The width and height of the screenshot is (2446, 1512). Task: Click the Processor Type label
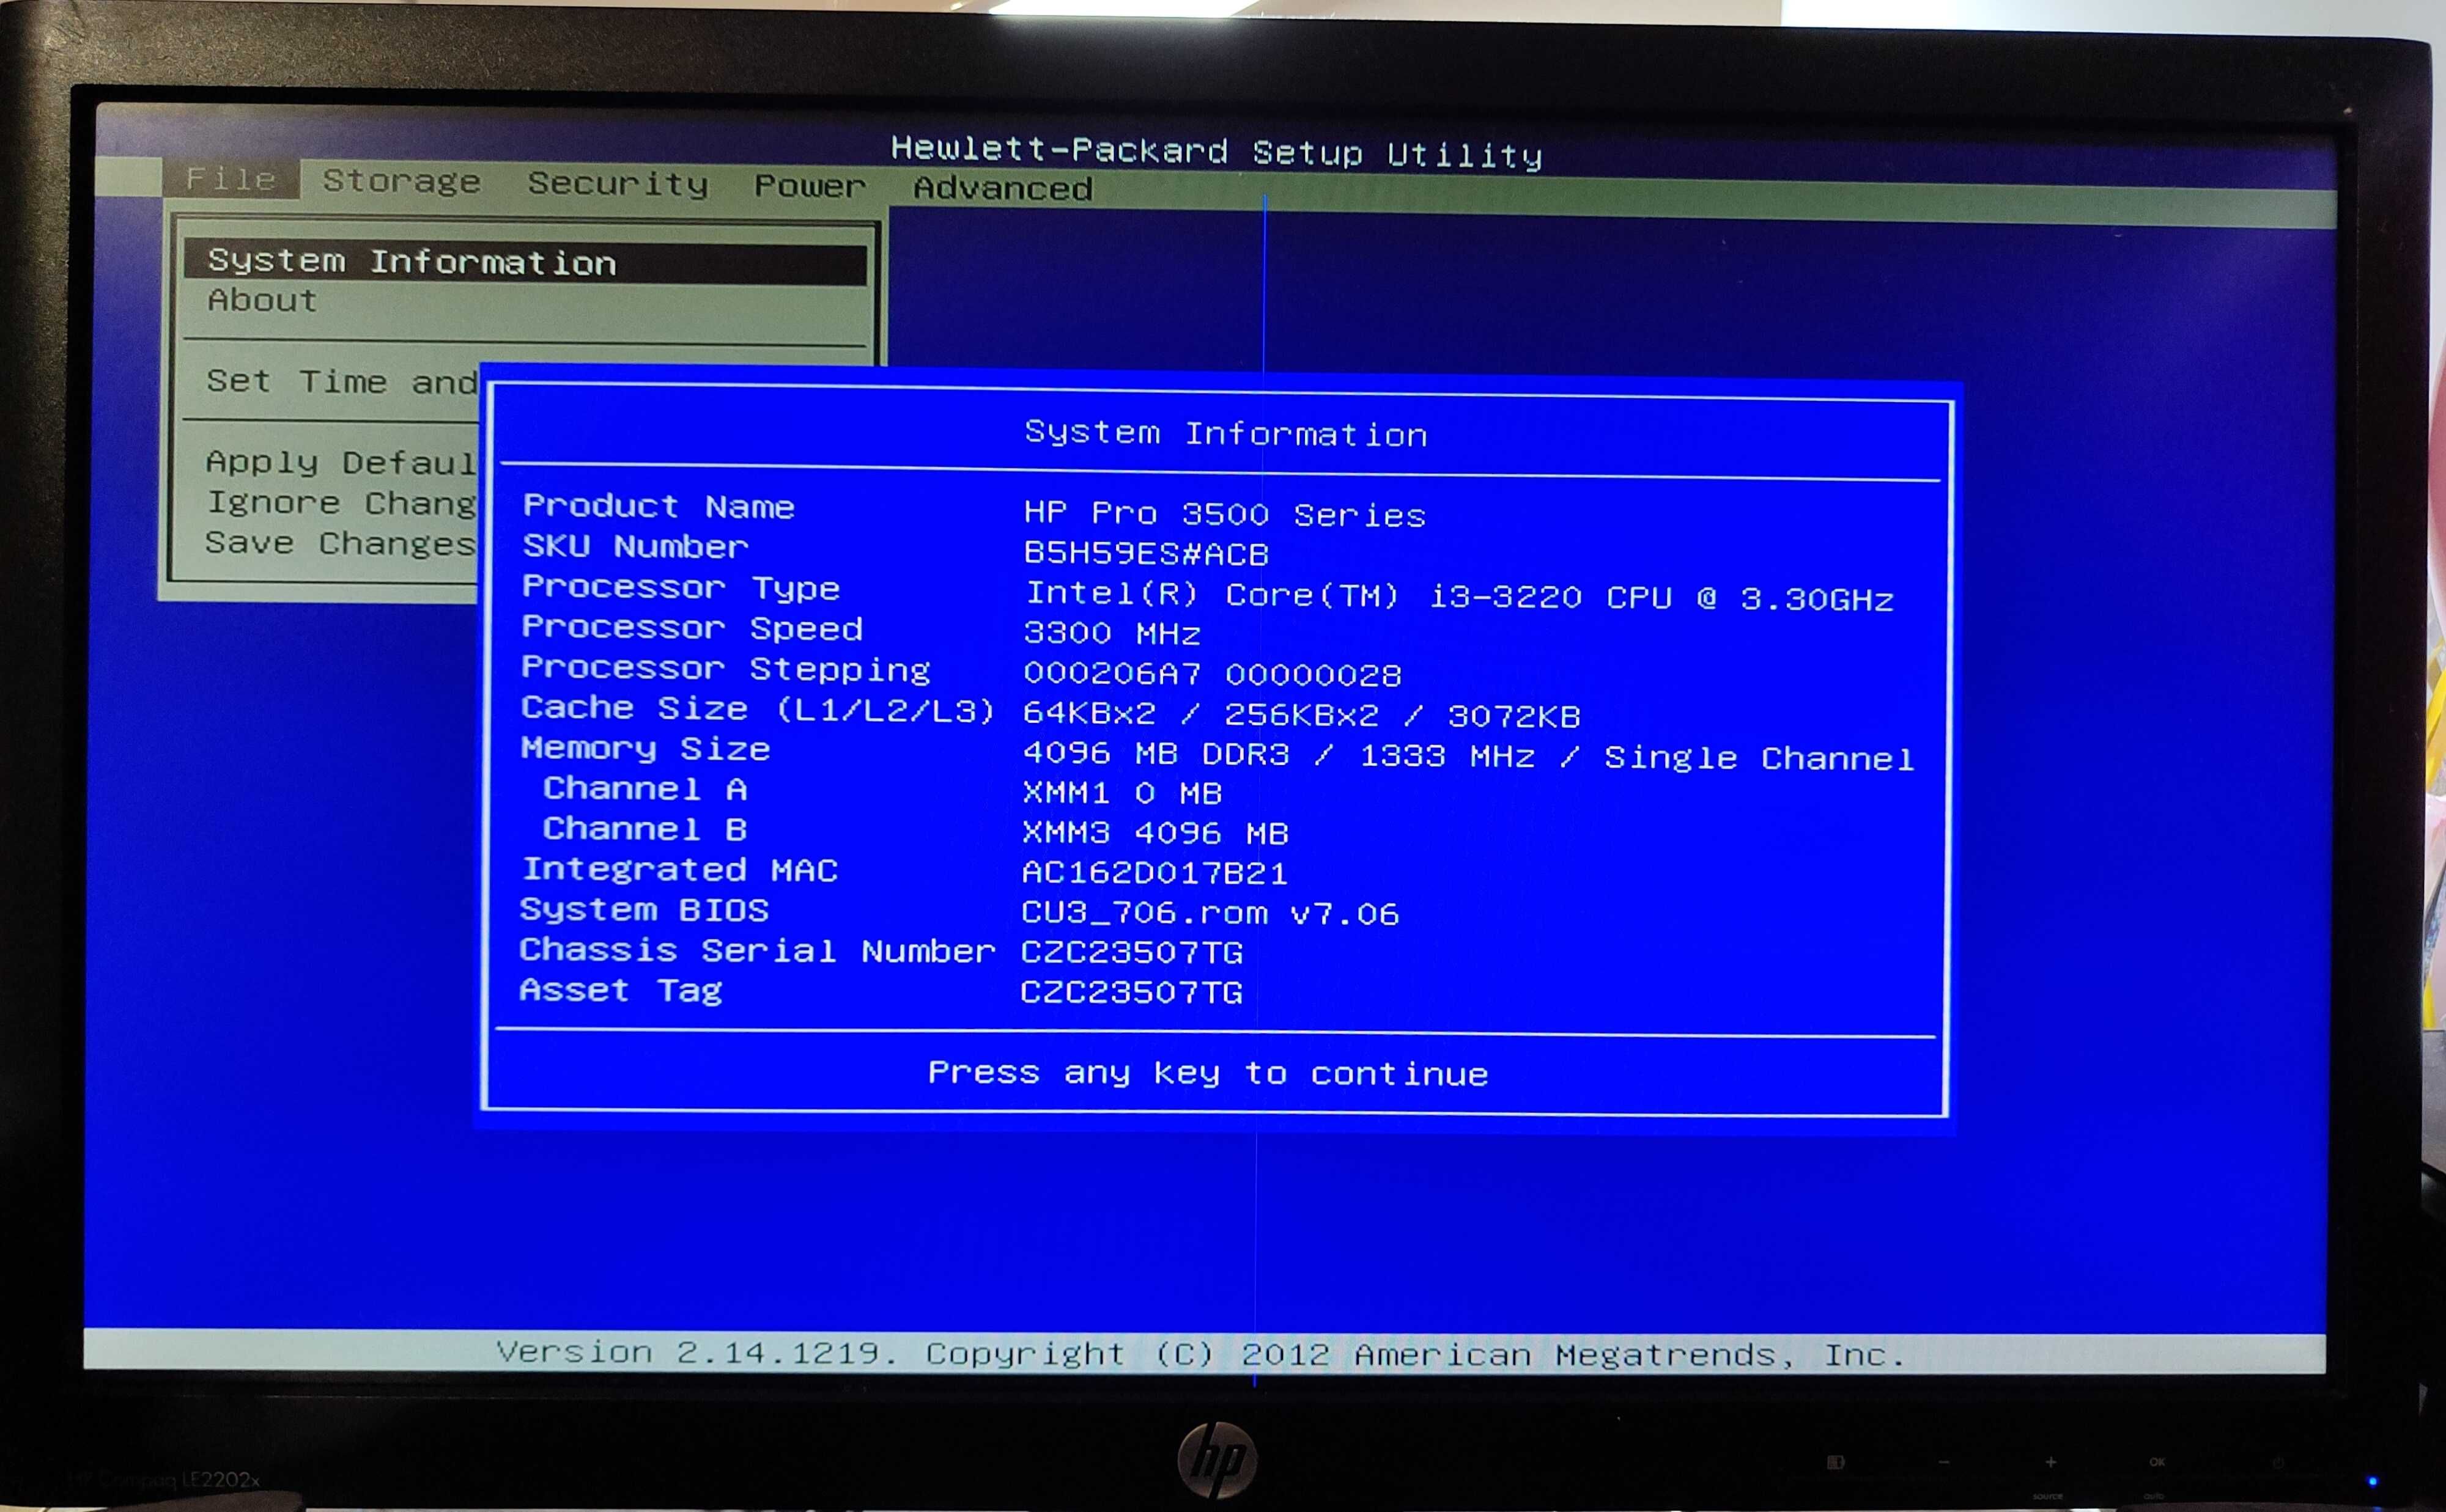(680, 587)
